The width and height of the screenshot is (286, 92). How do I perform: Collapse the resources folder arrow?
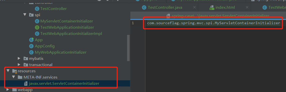click(8, 71)
